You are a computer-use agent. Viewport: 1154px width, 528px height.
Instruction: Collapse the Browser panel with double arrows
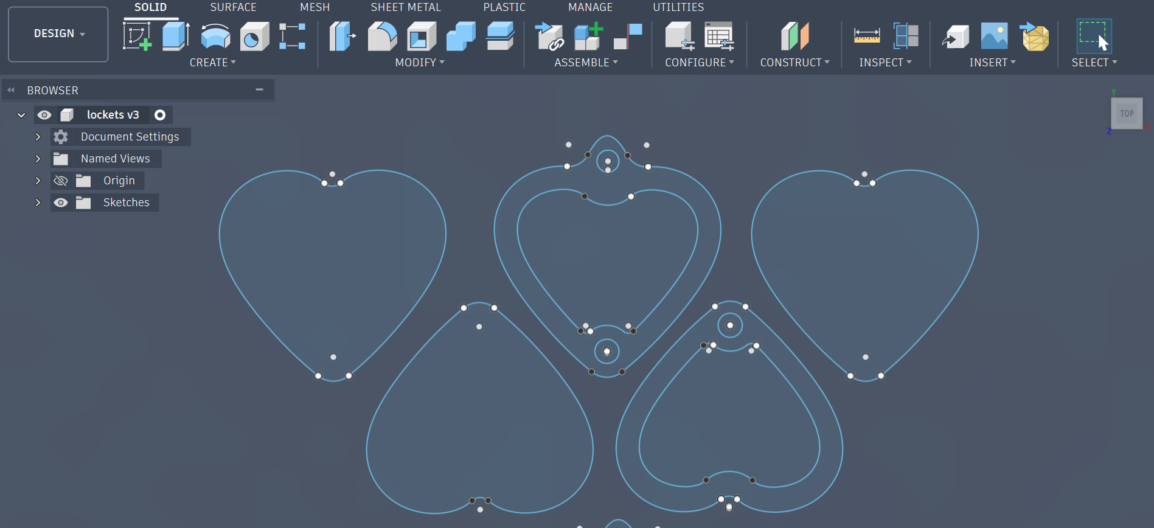click(11, 90)
